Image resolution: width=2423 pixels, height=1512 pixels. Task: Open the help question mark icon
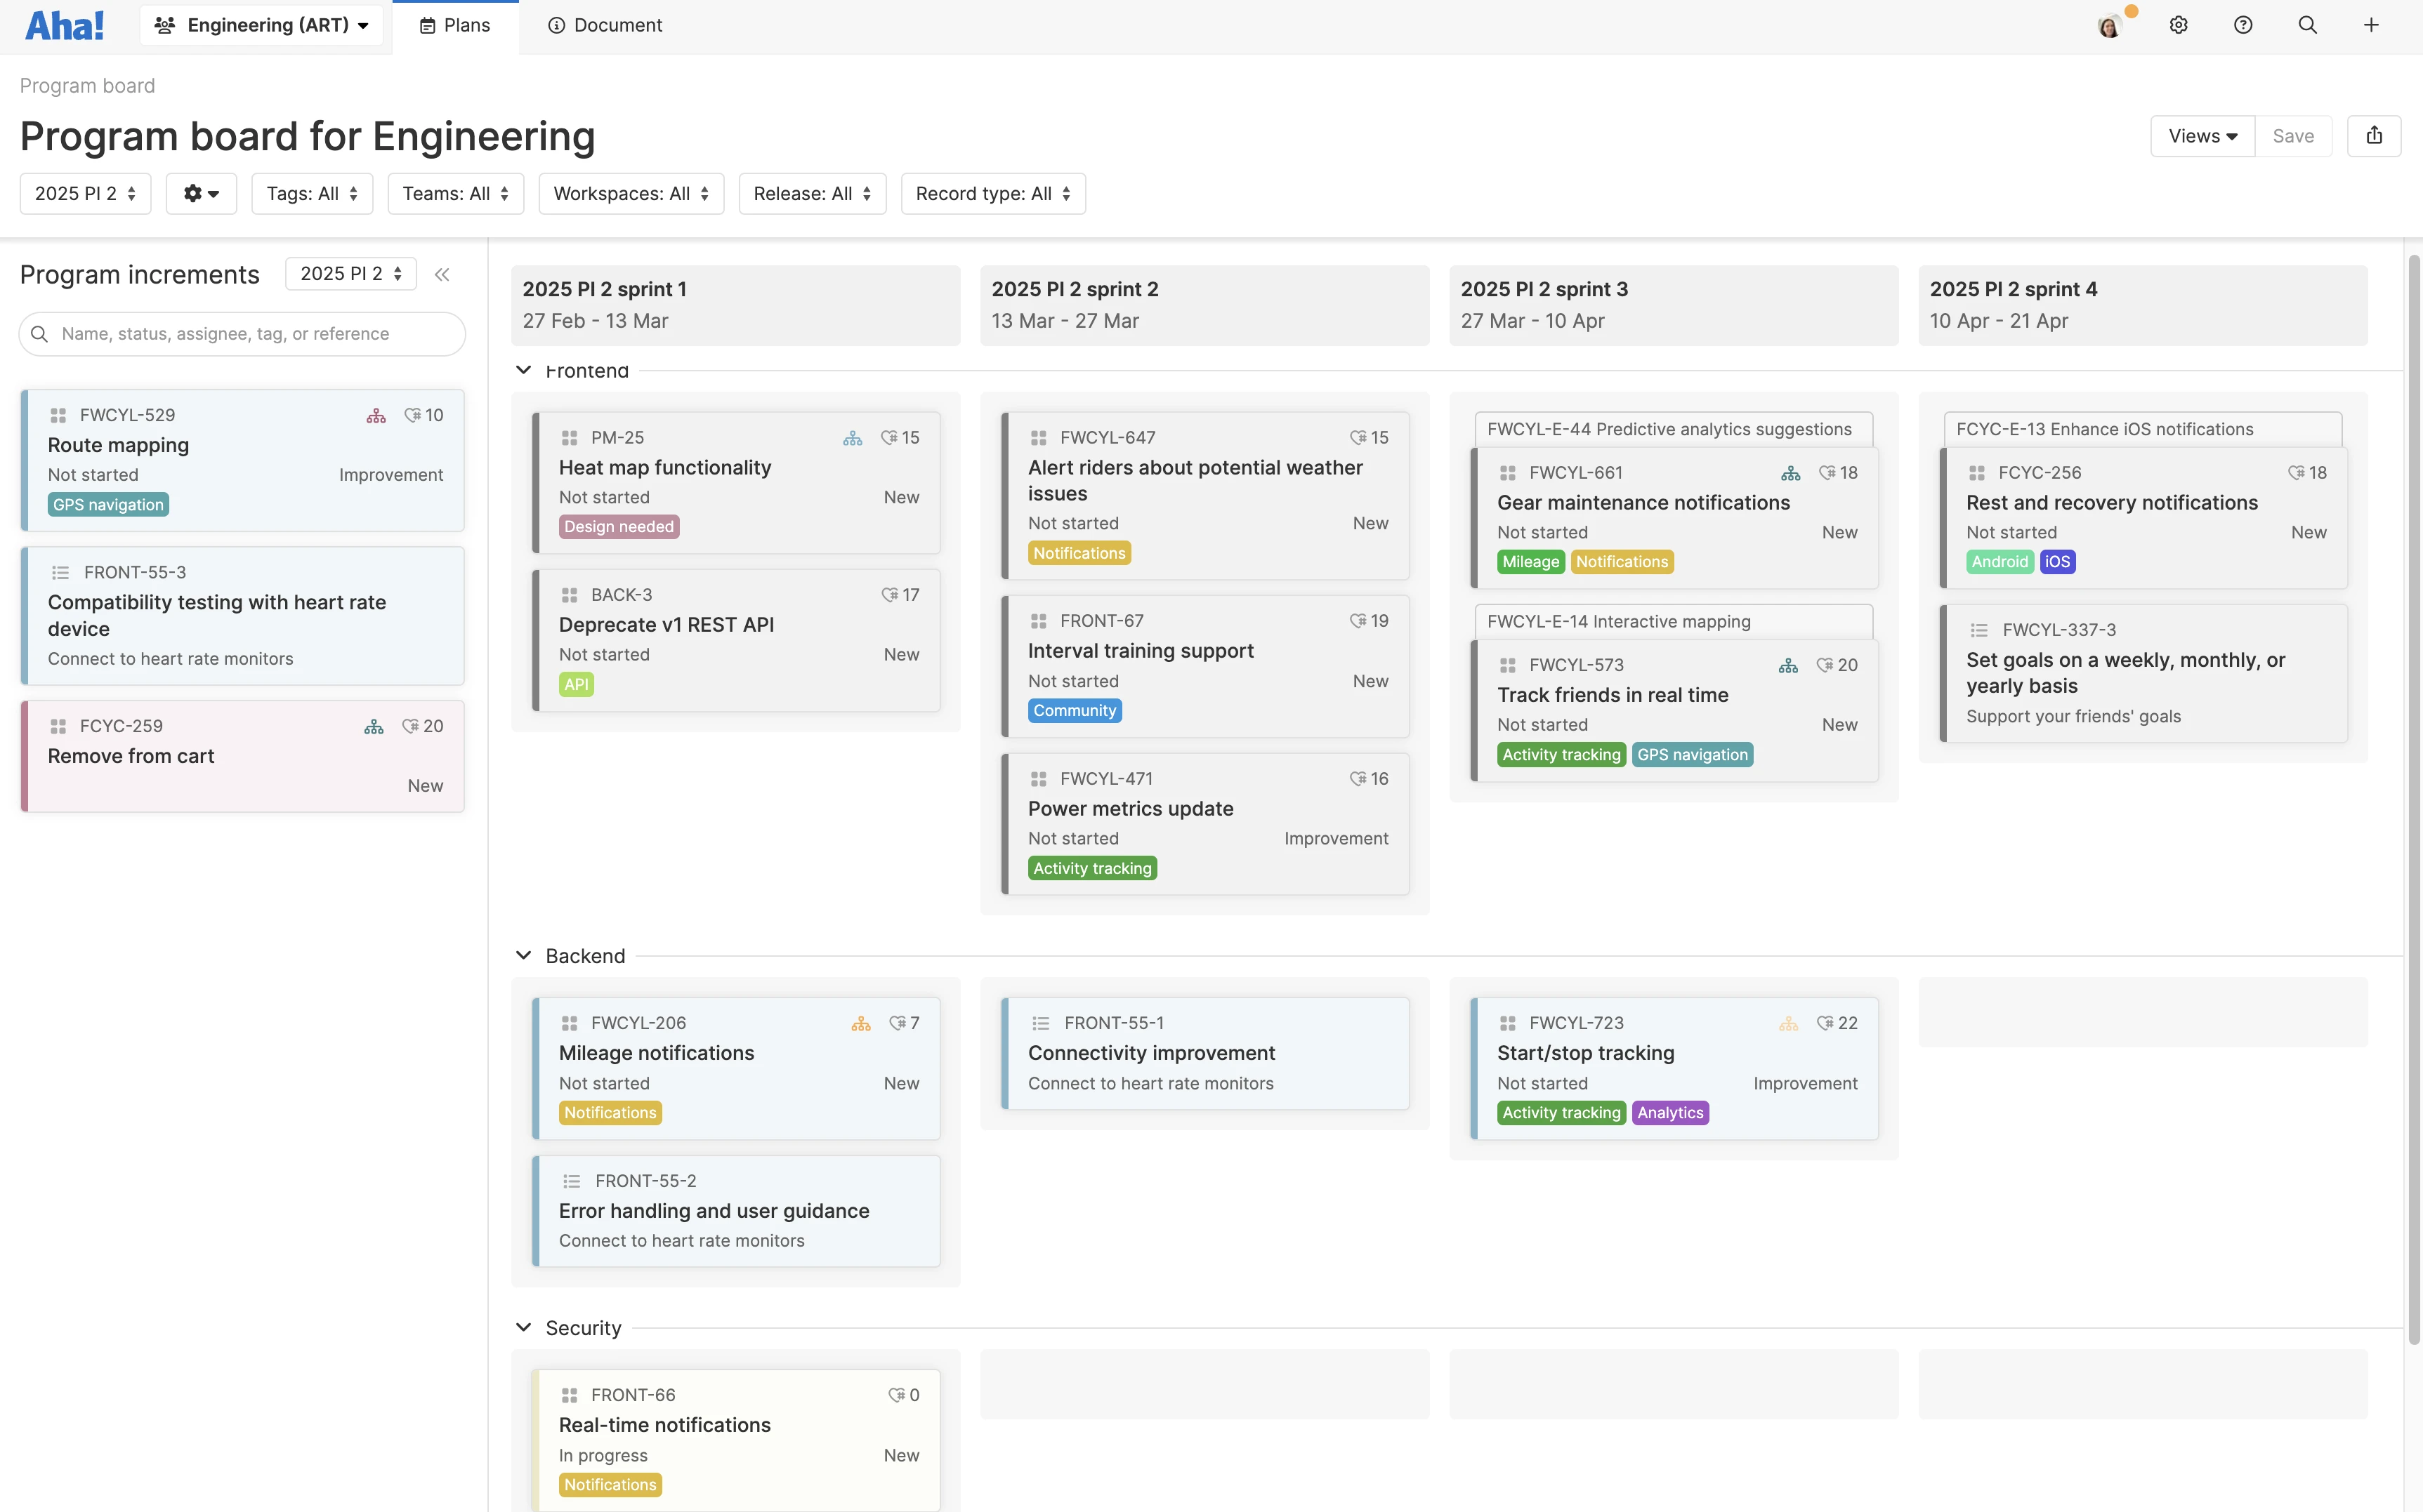(2243, 25)
